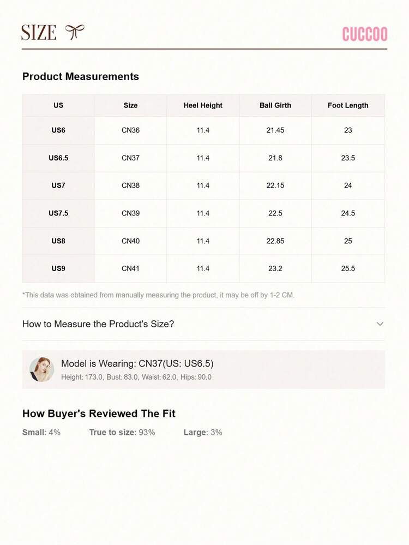
Task: Expand How to Measure the Product's Size
Action: click(98, 324)
